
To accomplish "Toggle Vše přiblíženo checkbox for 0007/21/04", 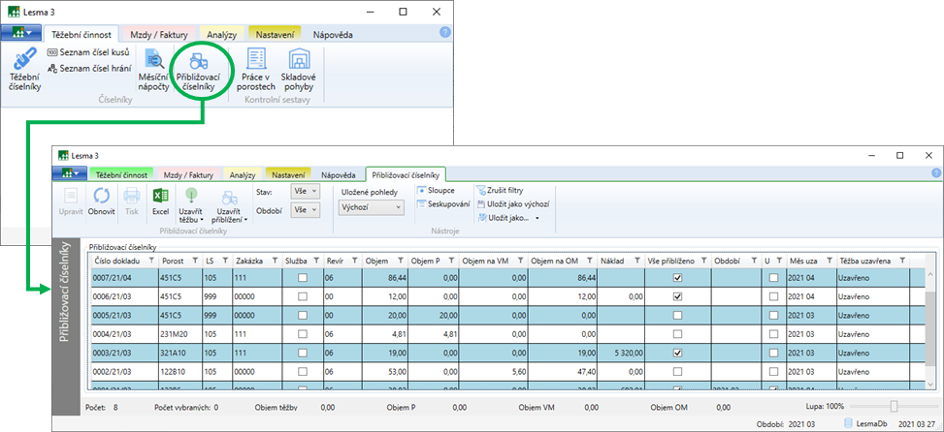I will pyautogui.click(x=677, y=277).
